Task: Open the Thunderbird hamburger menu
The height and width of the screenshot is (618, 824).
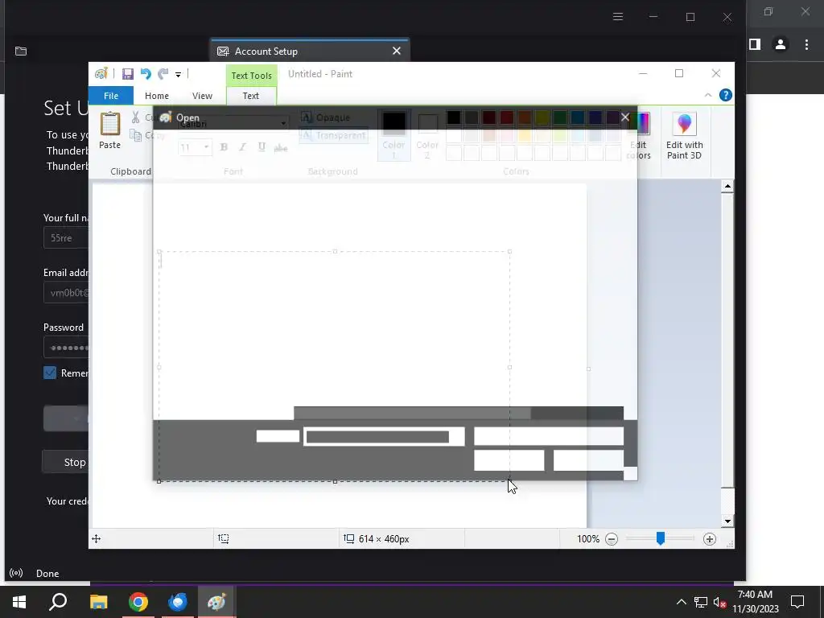Action: 618,17
